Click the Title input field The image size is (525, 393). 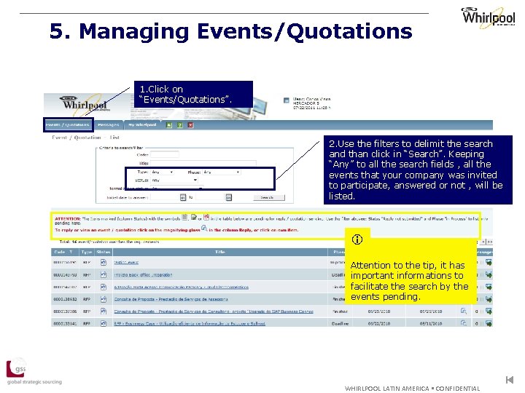203,163
